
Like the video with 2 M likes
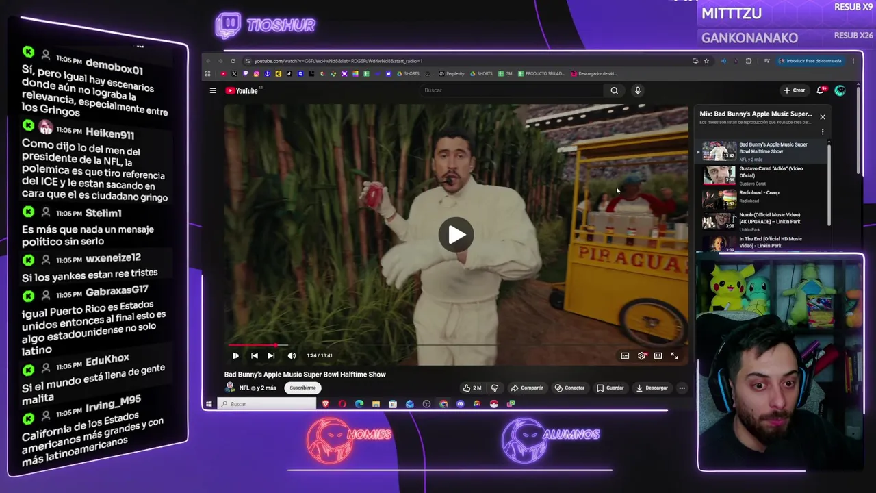pos(472,388)
